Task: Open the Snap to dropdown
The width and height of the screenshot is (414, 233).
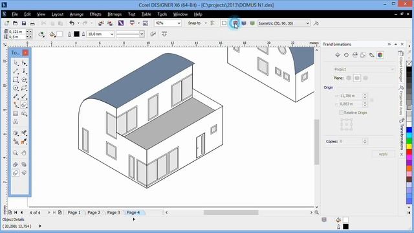Action: [206, 23]
